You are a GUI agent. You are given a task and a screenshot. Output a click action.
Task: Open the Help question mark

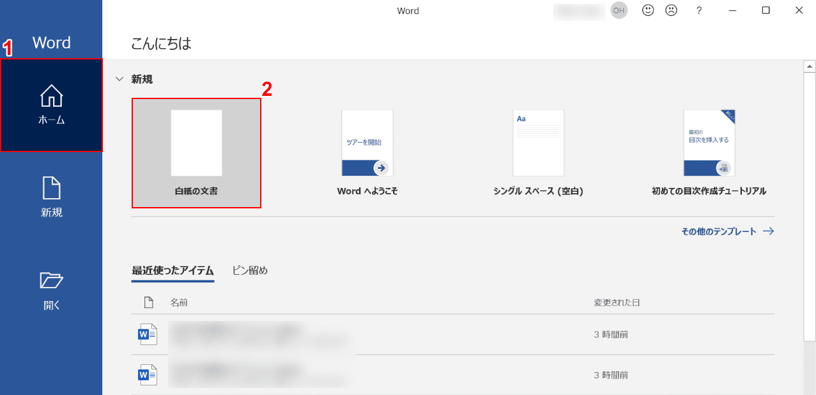tap(699, 10)
